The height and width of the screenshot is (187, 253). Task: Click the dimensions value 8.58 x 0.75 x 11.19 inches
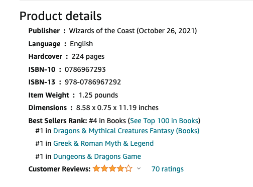117,108
